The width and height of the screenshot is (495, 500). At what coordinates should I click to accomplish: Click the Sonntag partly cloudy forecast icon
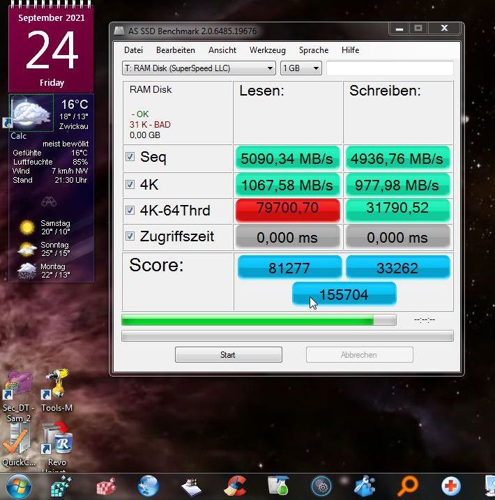click(27, 249)
